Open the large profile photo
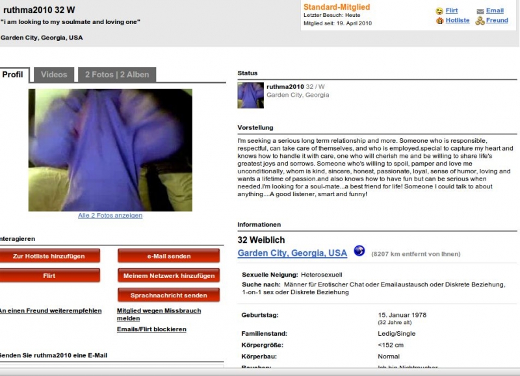 tap(110, 150)
